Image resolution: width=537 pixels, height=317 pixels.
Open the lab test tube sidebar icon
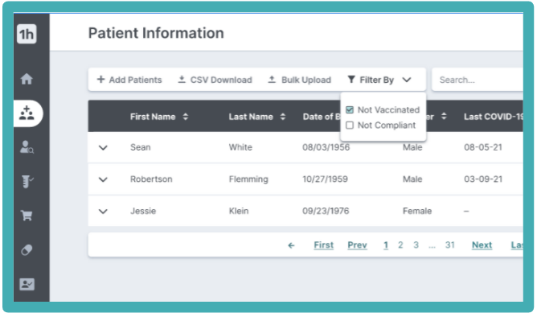(27, 181)
